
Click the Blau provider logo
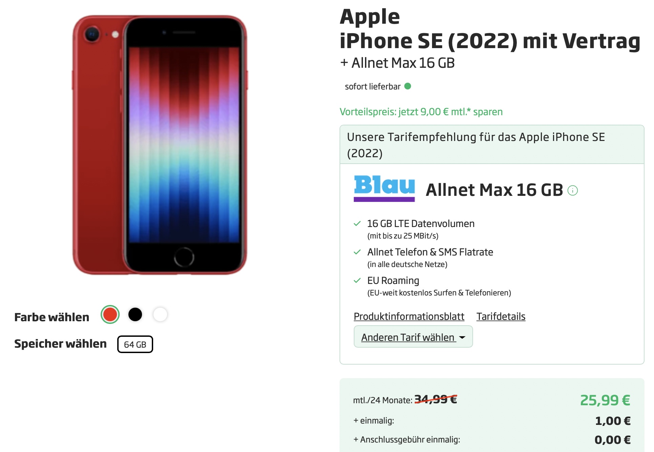384,188
